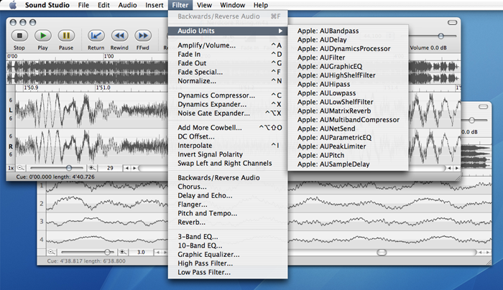Open Dynamics Compressor... dialog
This screenshot has height=290, width=503.
pyautogui.click(x=228, y=95)
